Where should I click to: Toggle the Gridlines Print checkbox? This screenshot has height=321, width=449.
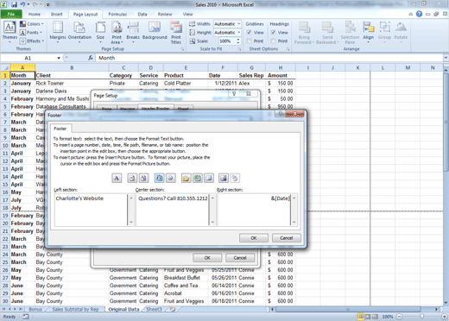250,41
